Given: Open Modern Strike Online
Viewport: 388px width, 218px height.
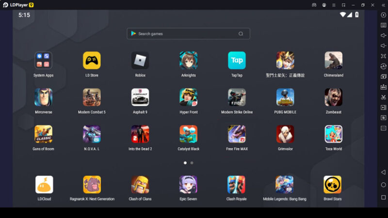Looking at the screenshot, I should coord(237,97).
